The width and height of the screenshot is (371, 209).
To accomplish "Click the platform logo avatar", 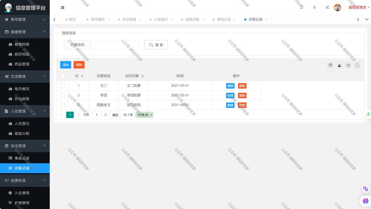I will click(x=9, y=8).
